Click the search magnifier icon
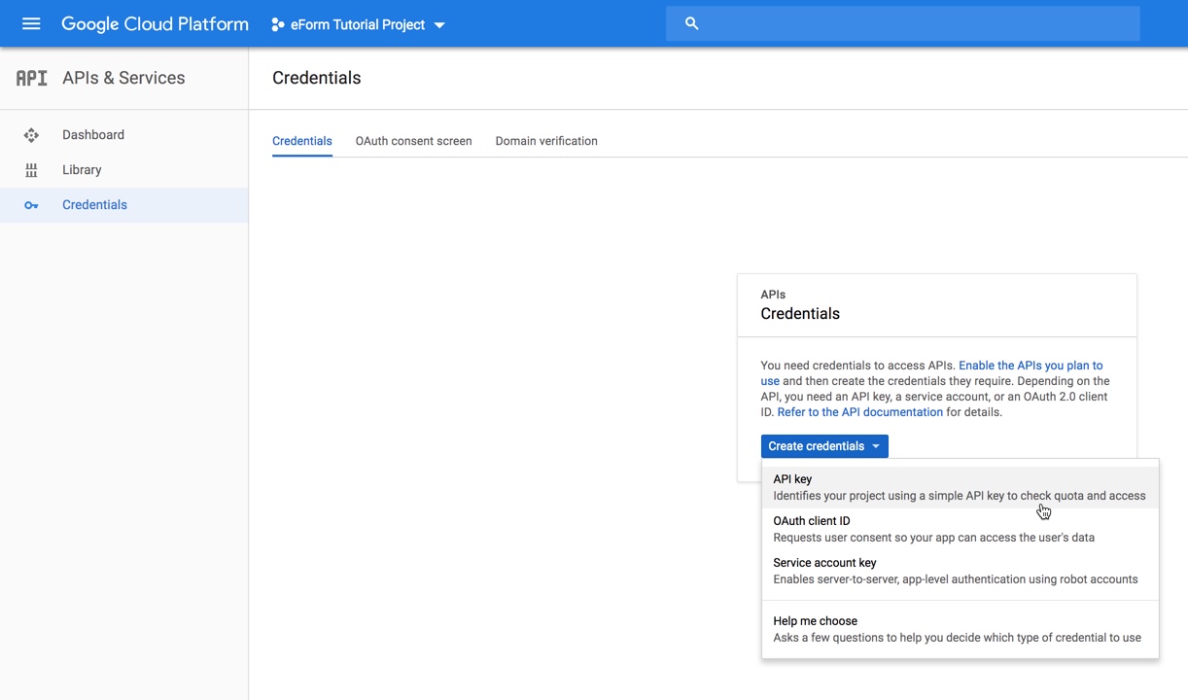Image resolution: width=1188 pixels, height=700 pixels. 691,23
